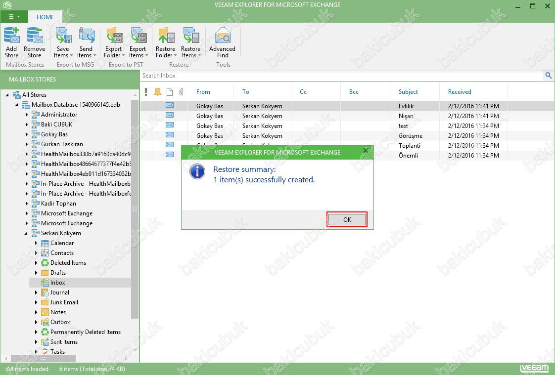
Task: Click the envelope icon of the test message
Action: tap(170, 125)
